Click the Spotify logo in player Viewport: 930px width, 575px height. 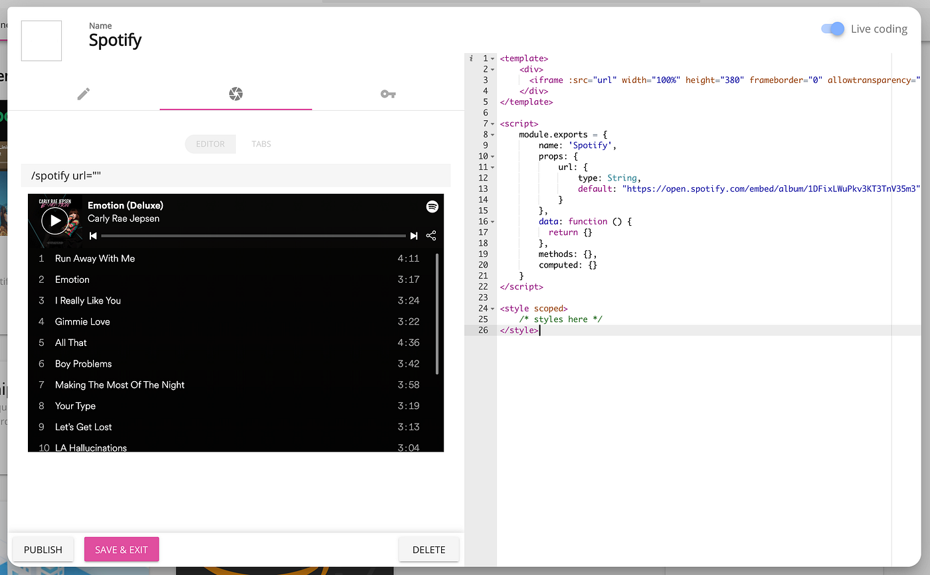432,206
